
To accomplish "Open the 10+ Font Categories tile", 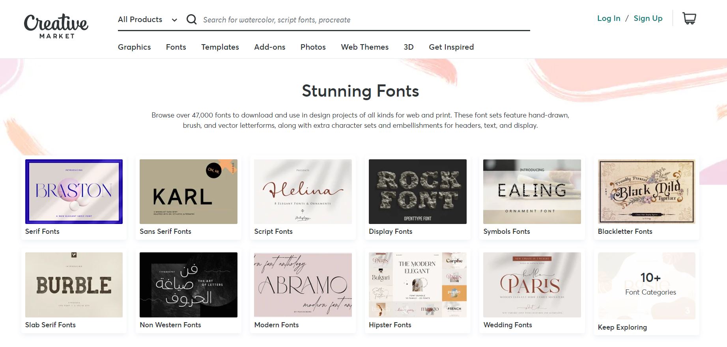I will (647, 286).
